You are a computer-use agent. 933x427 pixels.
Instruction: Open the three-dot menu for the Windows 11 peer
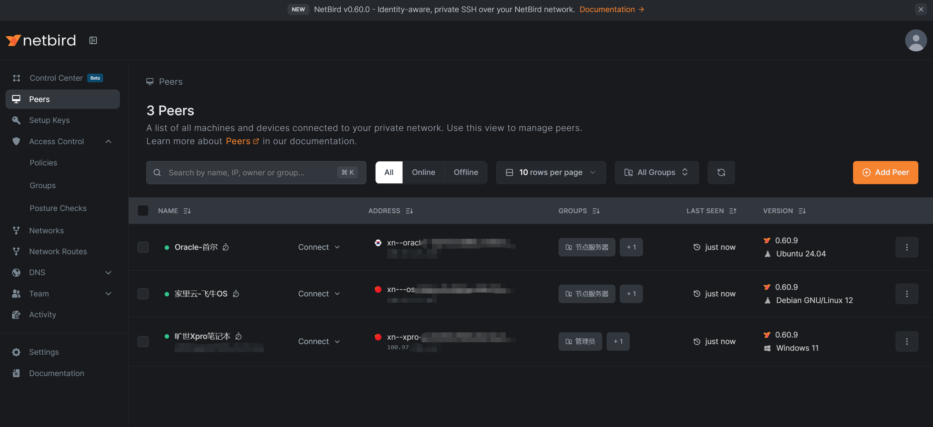(907, 342)
